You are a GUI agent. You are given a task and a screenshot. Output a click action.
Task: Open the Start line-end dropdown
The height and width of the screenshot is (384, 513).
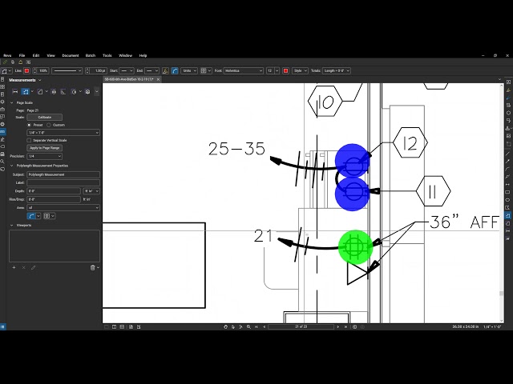(x=127, y=71)
